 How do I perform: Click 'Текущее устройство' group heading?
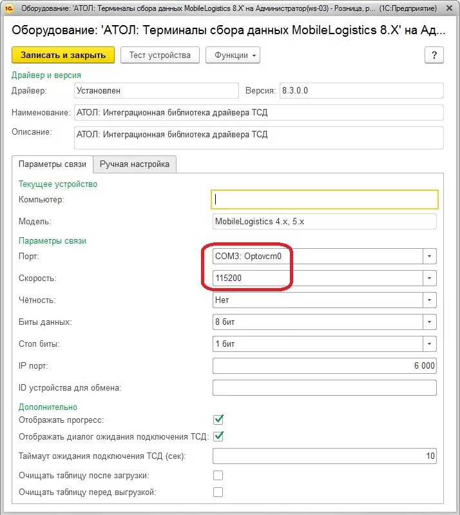pyautogui.click(x=58, y=184)
